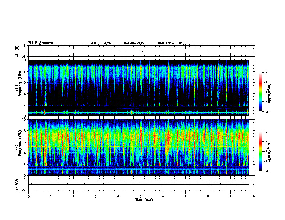Click the "-6" label on ch.2 color bar
The width and height of the screenshot is (285, 220).
click(x=265, y=132)
